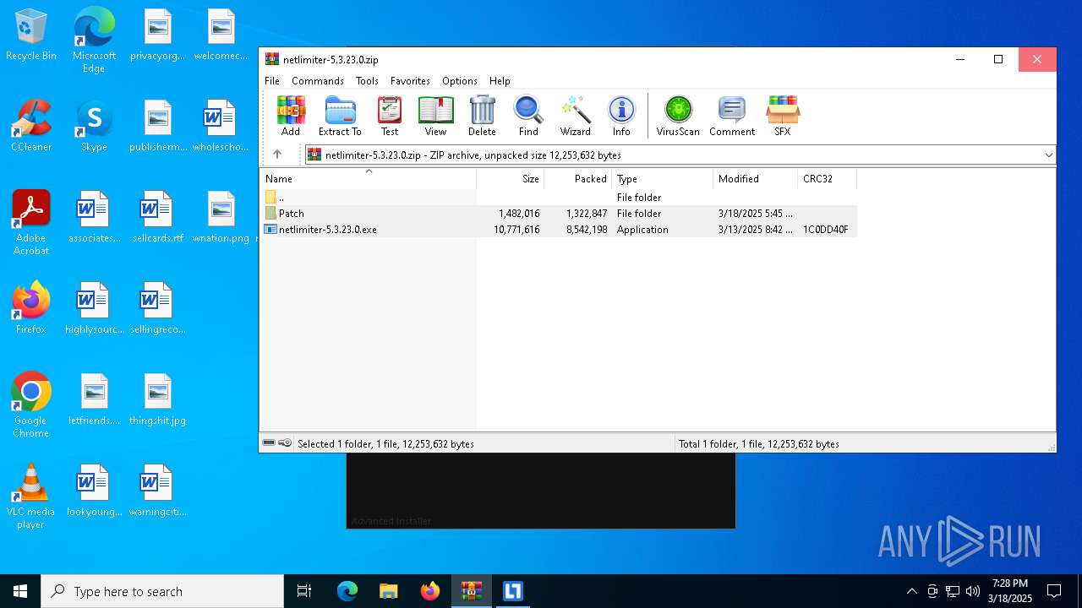Show archive Info
The height and width of the screenshot is (608, 1082).
[x=621, y=116]
